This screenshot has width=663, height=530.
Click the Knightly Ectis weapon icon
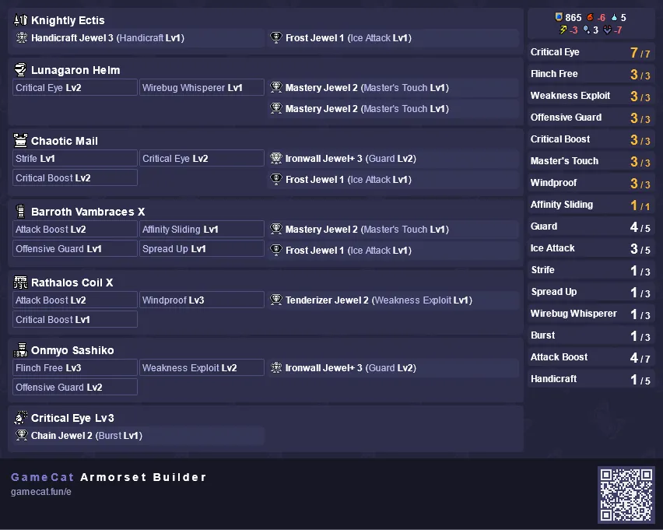pyautogui.click(x=20, y=20)
